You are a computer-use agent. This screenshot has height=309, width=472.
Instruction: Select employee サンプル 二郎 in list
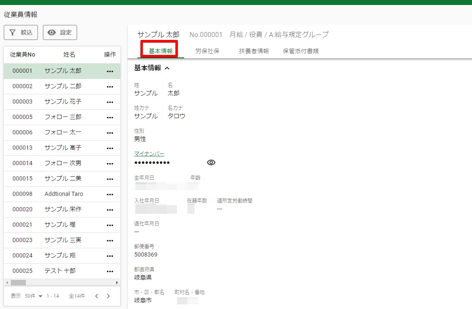coord(62,86)
